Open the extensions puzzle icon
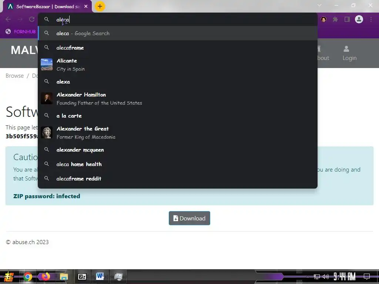The height and width of the screenshot is (284, 379). [x=335, y=19]
